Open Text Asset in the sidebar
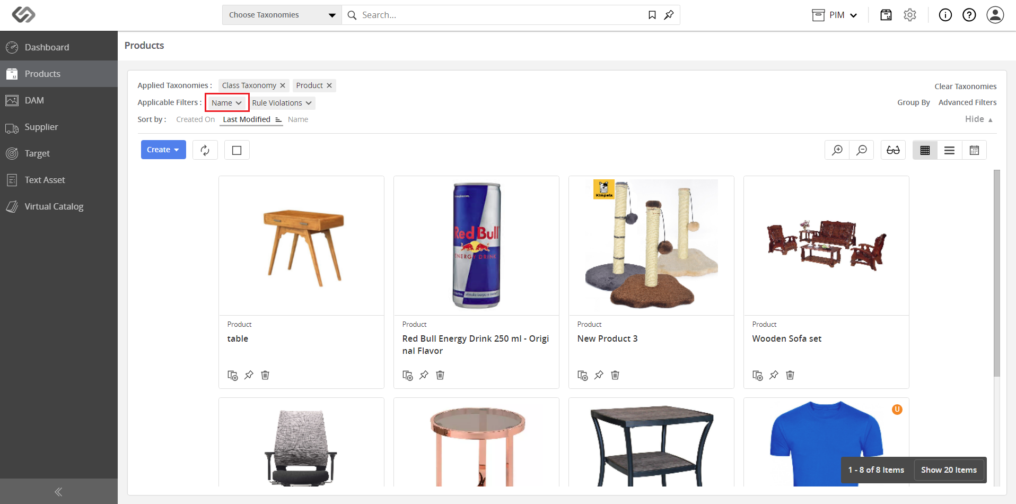 [x=59, y=180]
